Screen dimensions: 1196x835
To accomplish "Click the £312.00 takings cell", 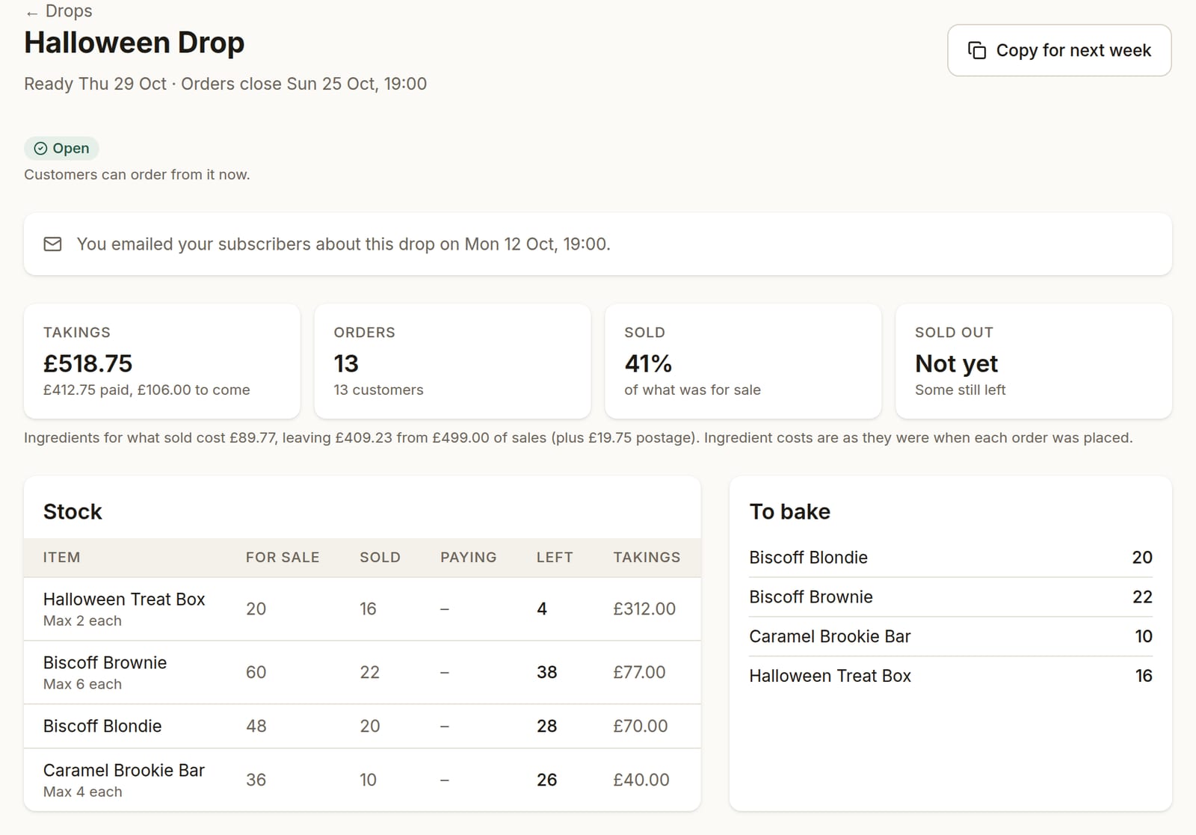I will (644, 608).
